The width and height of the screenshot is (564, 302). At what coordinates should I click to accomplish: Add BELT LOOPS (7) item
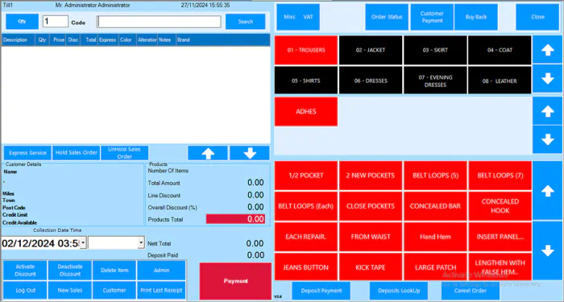[x=500, y=176]
